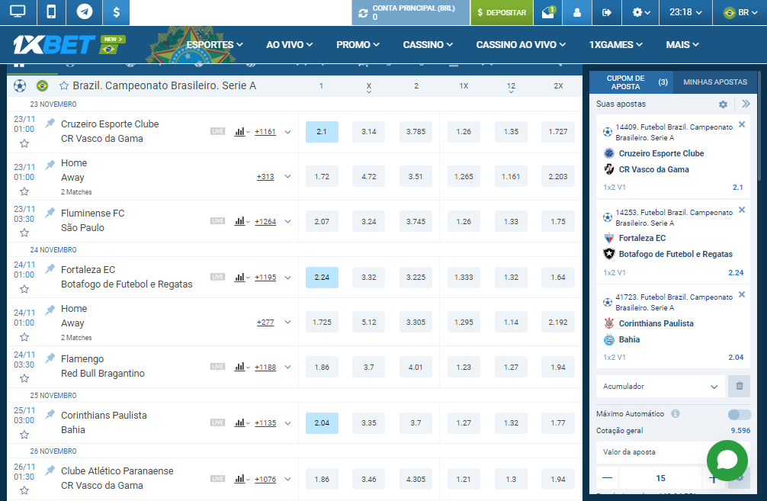Pin the Cruzeiro Esporte Clube match
Viewport: 767px width, 501px height.
point(50,123)
